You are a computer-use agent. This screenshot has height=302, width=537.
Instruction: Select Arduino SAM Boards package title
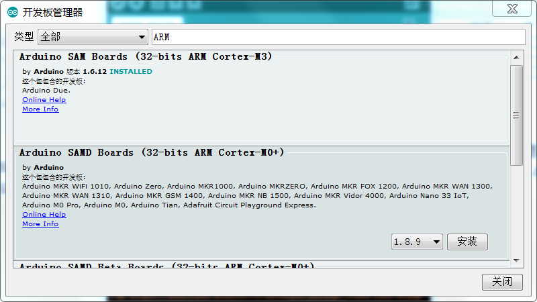pyautogui.click(x=146, y=56)
